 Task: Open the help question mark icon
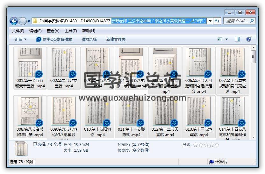249,39
